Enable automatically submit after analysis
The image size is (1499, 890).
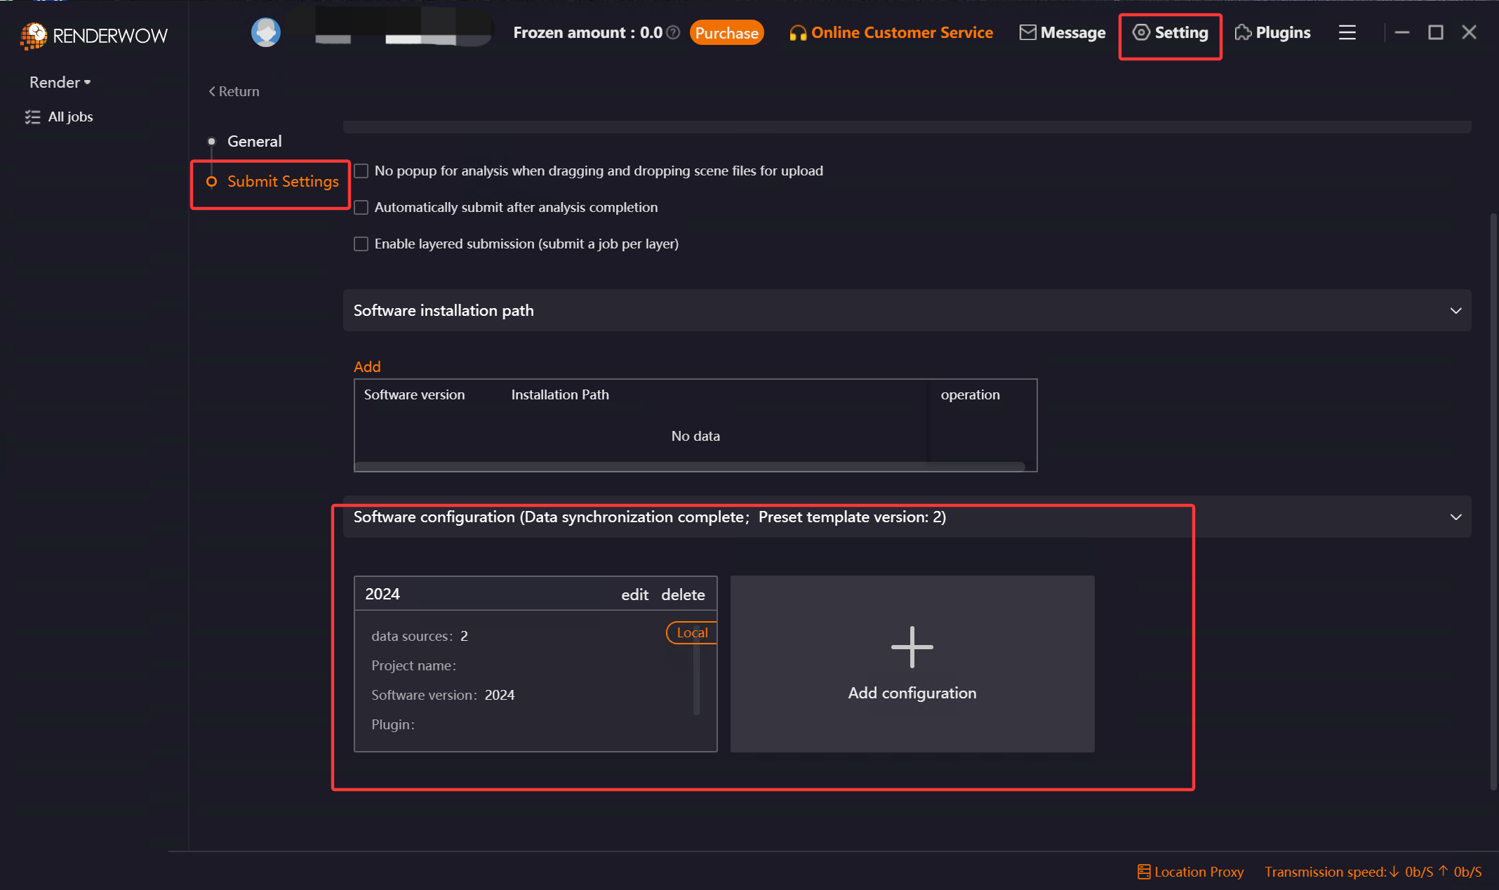tap(361, 207)
